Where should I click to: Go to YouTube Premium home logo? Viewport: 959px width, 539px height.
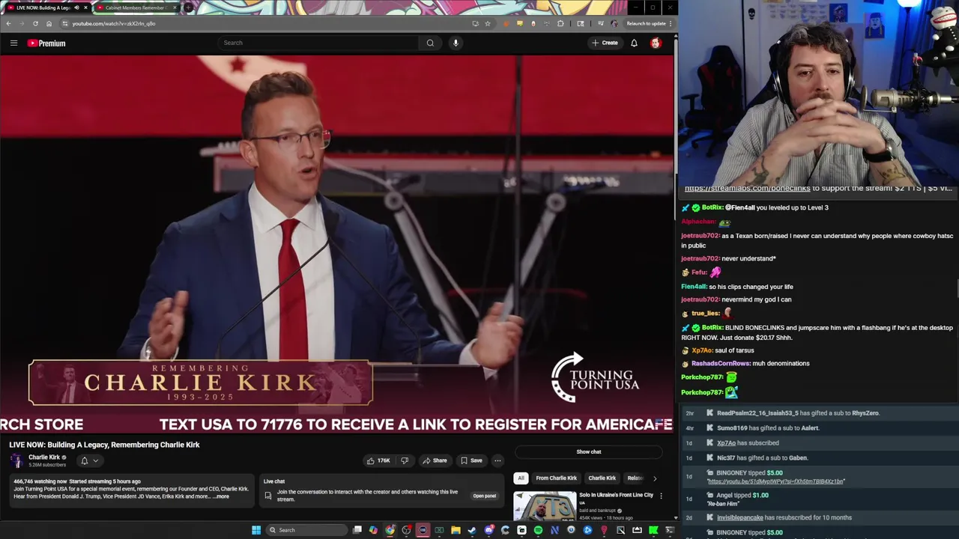46,43
